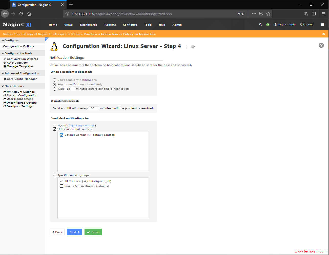The height and width of the screenshot is (255, 329).
Task: Open the Views menu
Action: [x=68, y=25]
